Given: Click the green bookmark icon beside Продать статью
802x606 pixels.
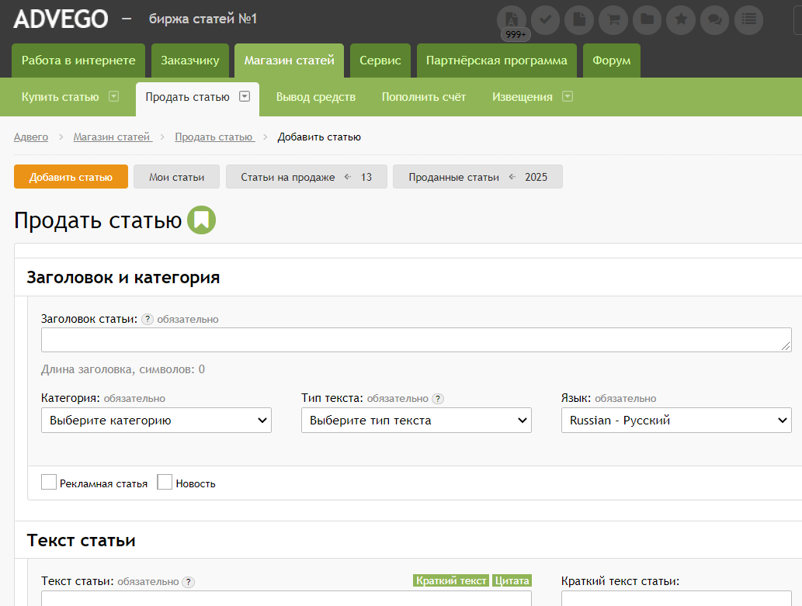Looking at the screenshot, I should click(x=202, y=220).
